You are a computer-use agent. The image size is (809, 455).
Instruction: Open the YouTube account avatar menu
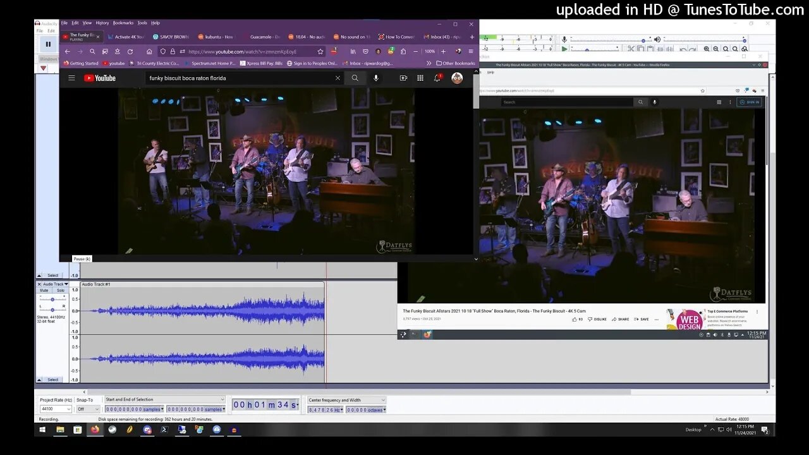point(457,78)
